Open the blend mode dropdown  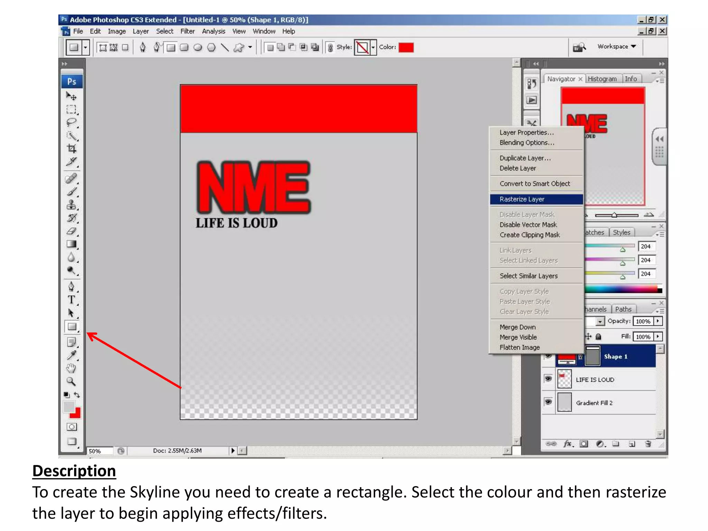(x=600, y=322)
